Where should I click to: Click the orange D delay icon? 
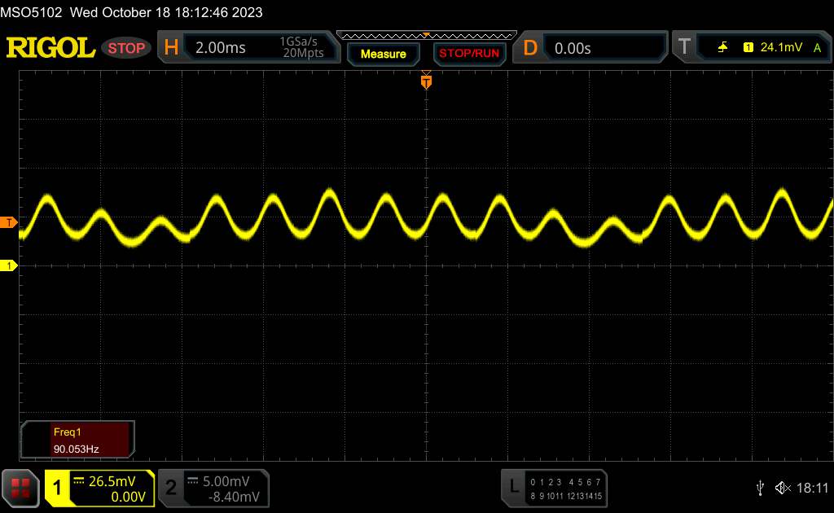[529, 48]
